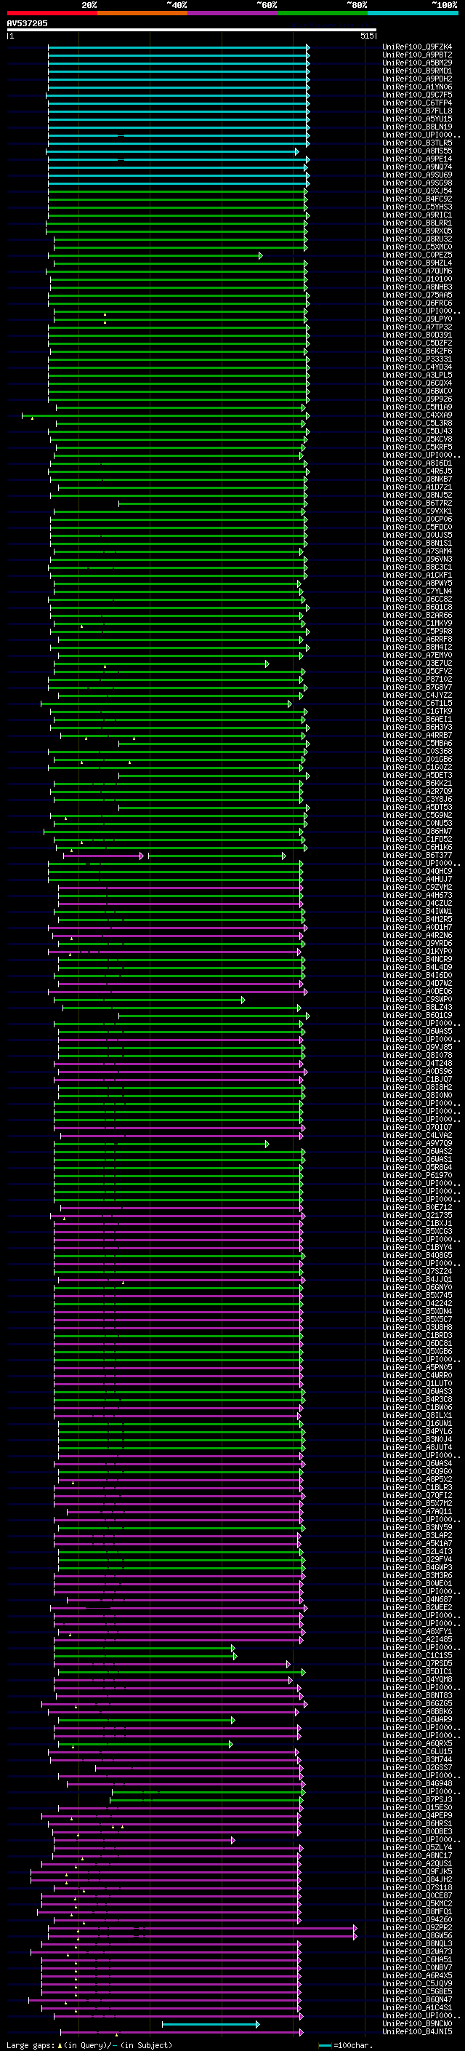This screenshot has height=2051, width=465.
Task: Click the query name AV537205
Action: [x=27, y=24]
